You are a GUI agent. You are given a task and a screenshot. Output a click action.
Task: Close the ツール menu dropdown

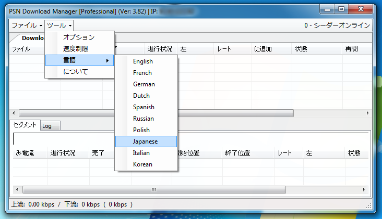tap(59, 25)
